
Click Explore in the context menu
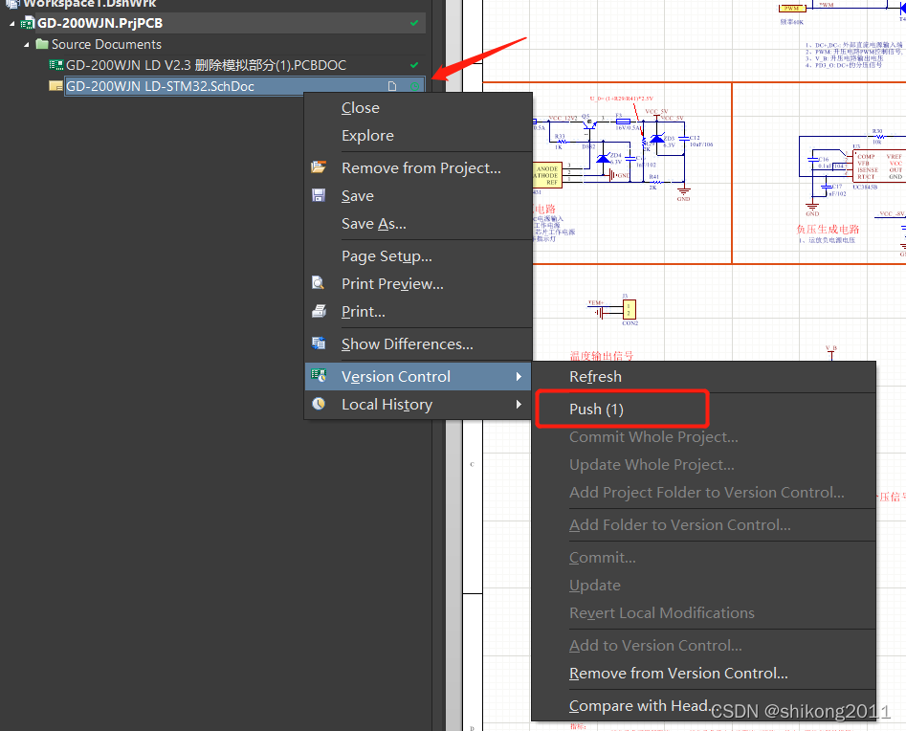(x=367, y=136)
